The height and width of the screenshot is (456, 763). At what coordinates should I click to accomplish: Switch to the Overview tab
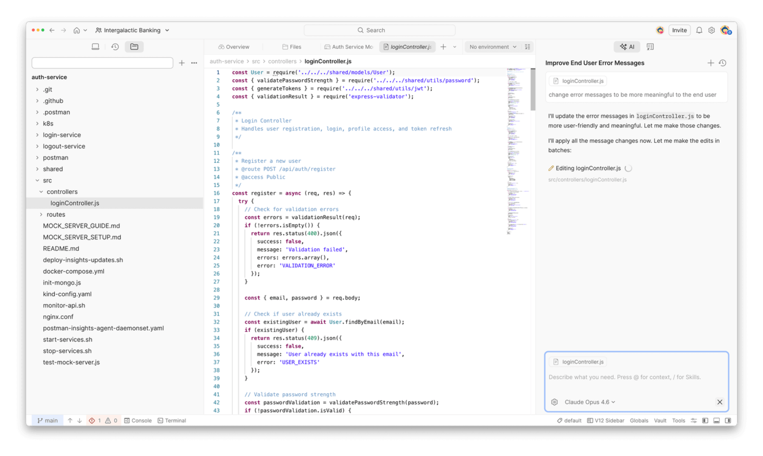pos(234,47)
